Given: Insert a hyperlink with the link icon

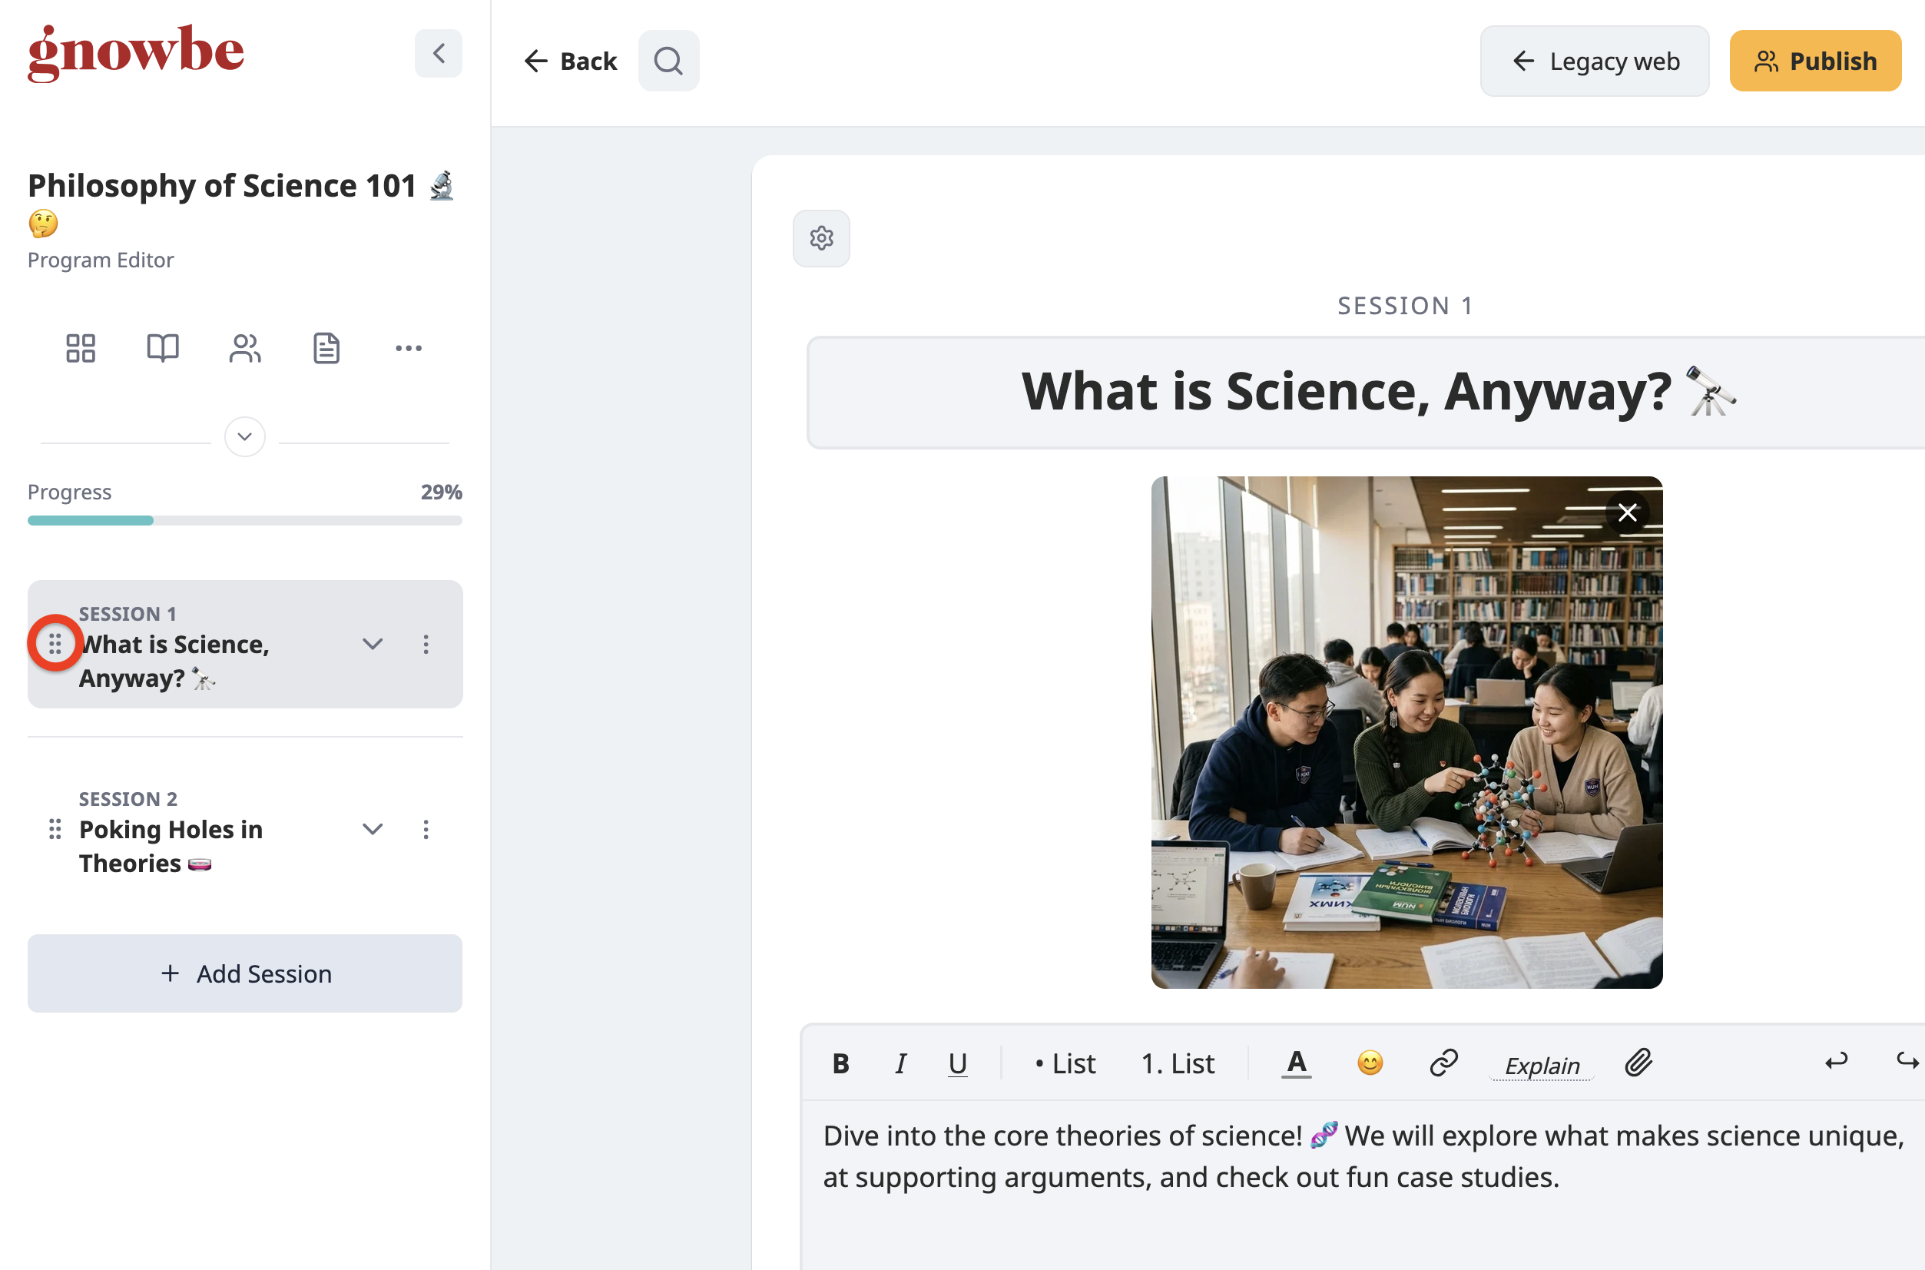Looking at the screenshot, I should 1443,1063.
